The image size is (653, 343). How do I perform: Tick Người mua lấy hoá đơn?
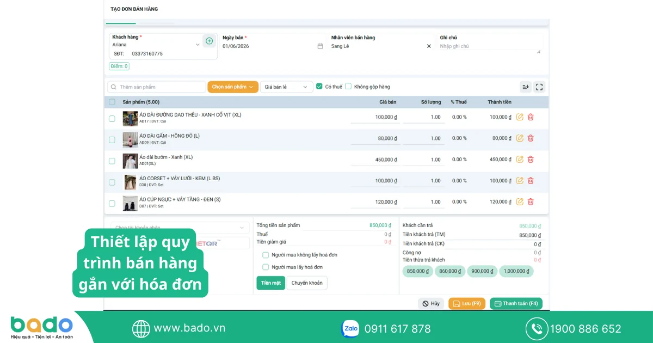tap(266, 267)
